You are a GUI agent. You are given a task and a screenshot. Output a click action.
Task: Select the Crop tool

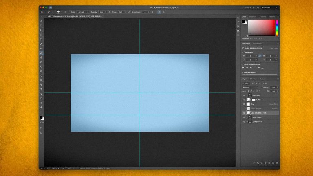coord(41,39)
